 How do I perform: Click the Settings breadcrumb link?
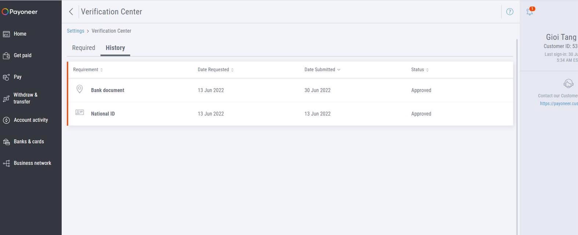(x=75, y=31)
